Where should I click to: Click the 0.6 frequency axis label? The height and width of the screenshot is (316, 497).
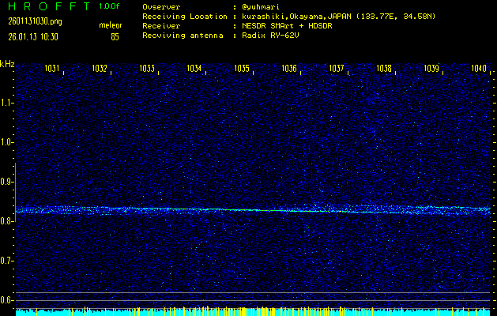(7, 300)
